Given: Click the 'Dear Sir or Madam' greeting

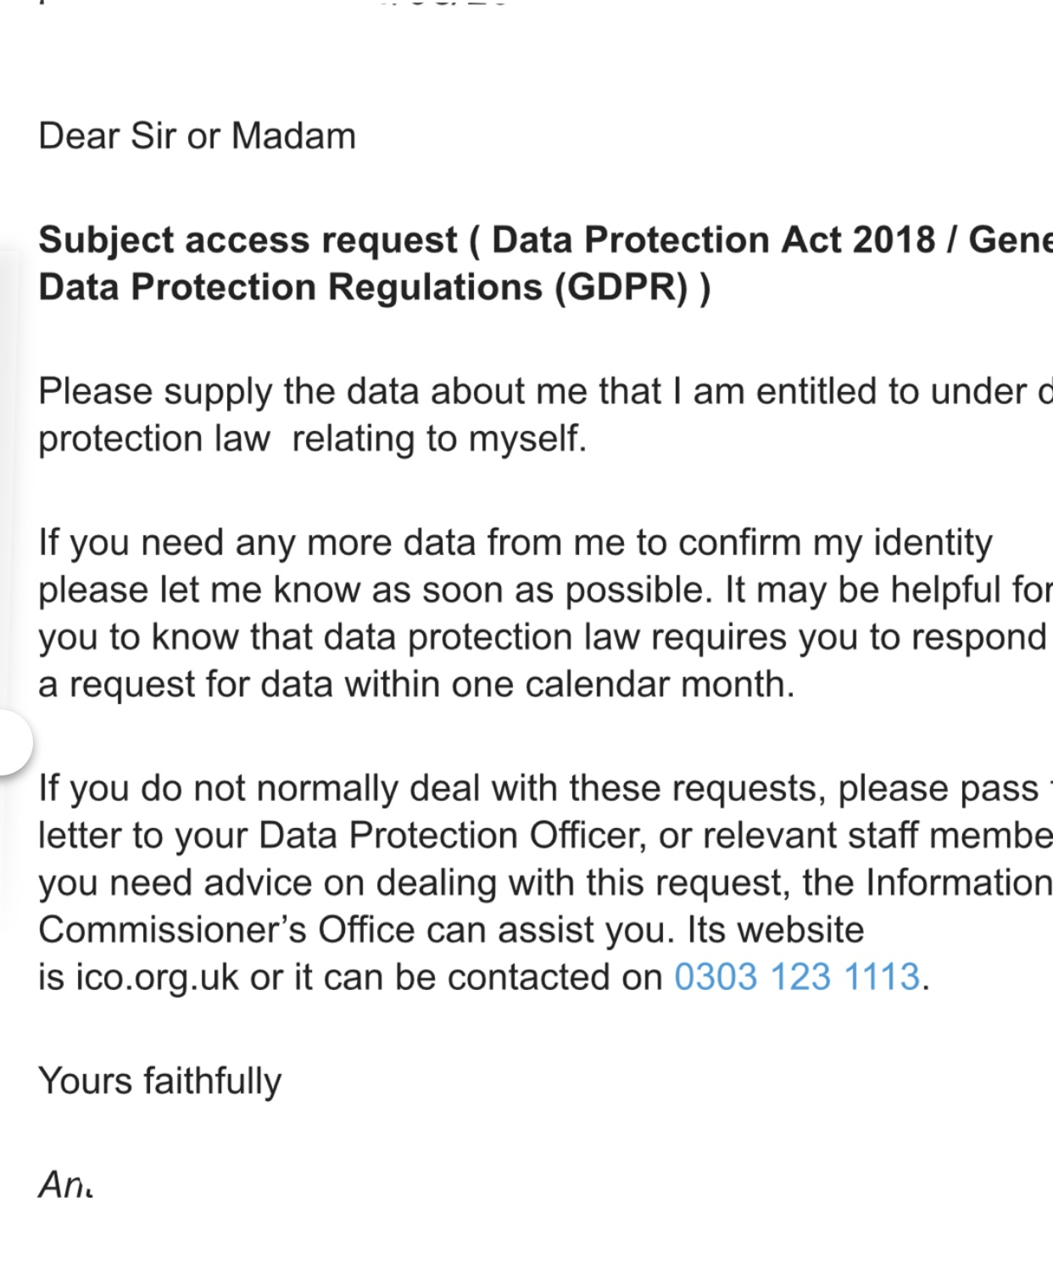Looking at the screenshot, I should pos(197,137).
